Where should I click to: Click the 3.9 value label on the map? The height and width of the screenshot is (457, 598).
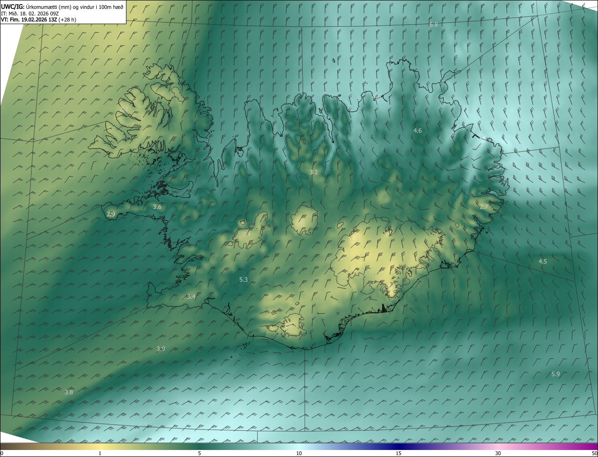pos(161,349)
